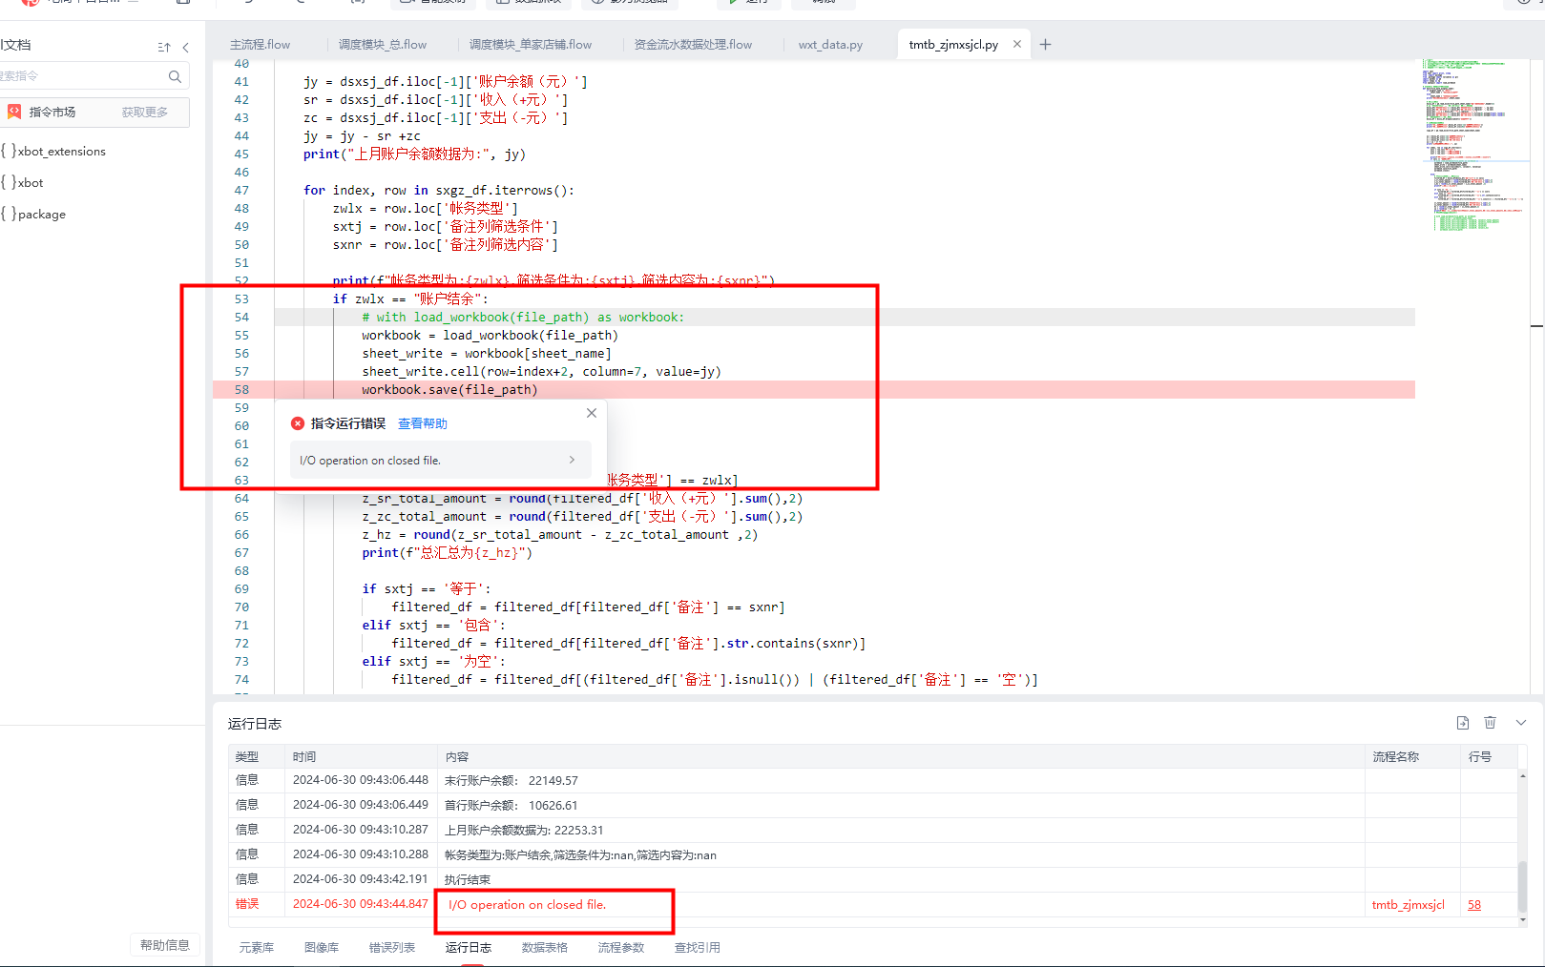Add a new tab with plus icon
This screenshot has height=967, width=1545.
click(1045, 45)
